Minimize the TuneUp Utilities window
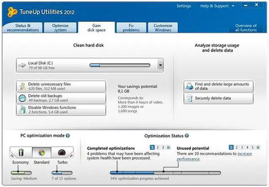 pyautogui.click(x=245, y=5)
